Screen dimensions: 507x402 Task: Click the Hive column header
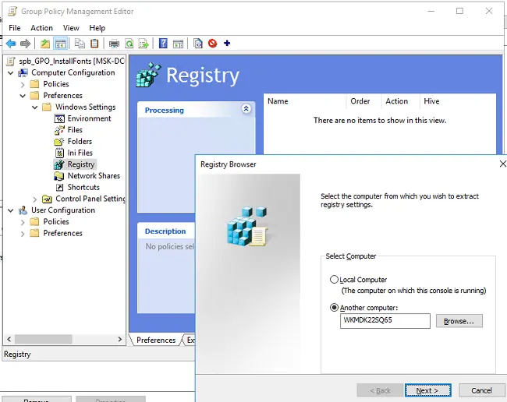pyautogui.click(x=458, y=101)
